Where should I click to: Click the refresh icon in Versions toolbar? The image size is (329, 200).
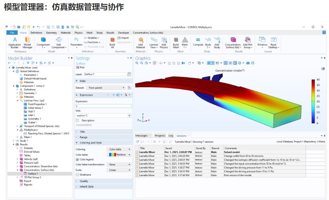138,142
